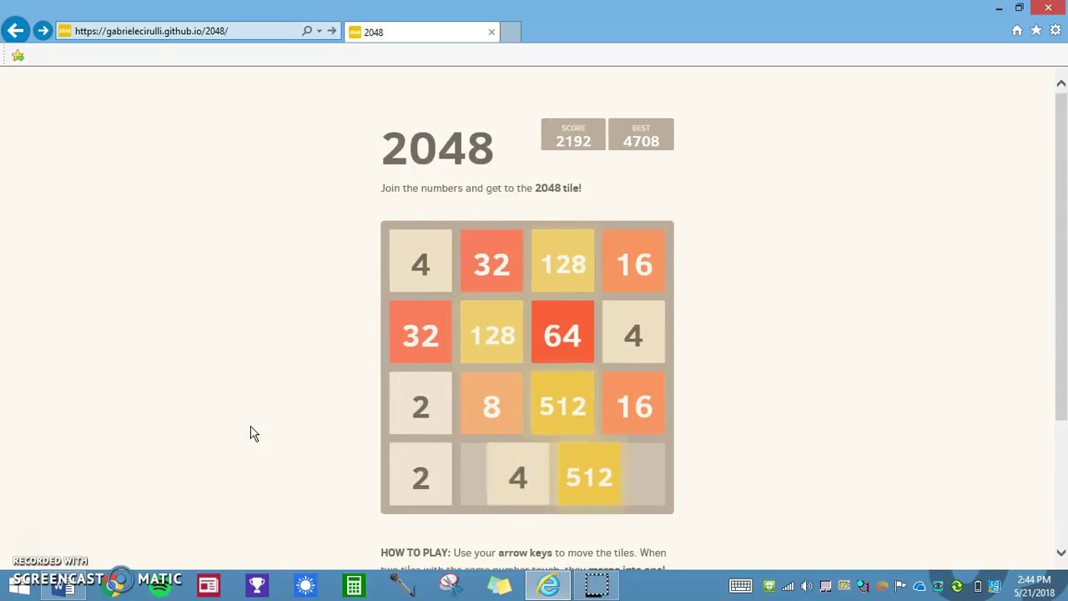Open the volume speaker tray icon
Image resolution: width=1068 pixels, height=601 pixels.
806,586
